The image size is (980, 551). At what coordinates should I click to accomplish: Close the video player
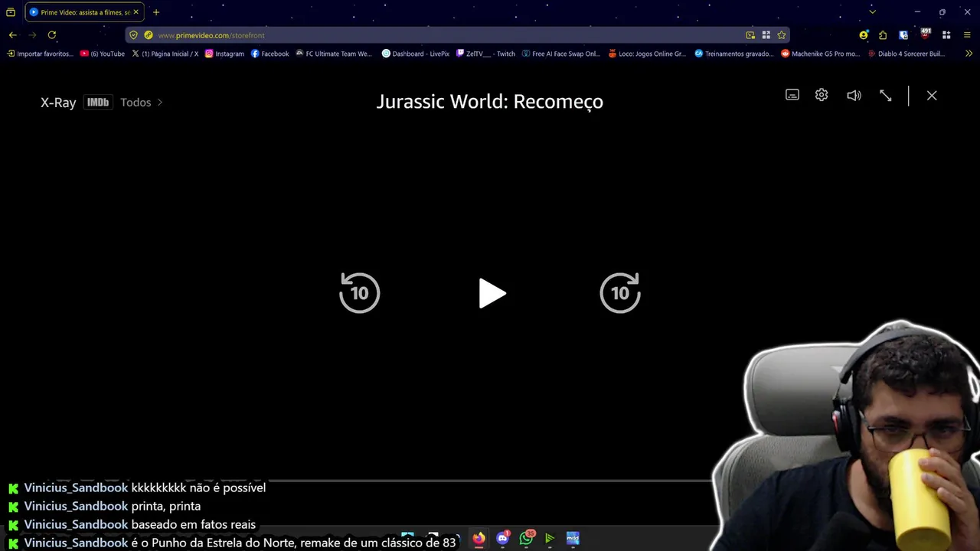point(932,95)
